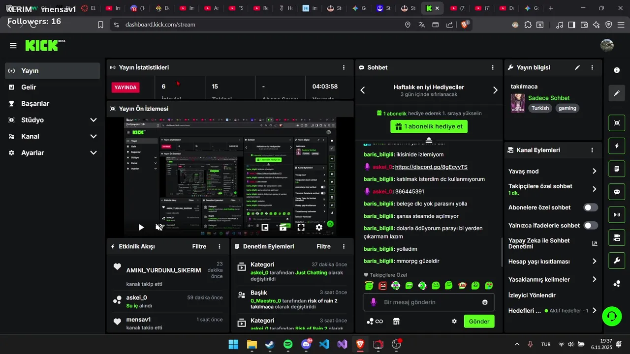The width and height of the screenshot is (630, 354).
Task: Toggle Yalnızca ifadelerle sohbet switch
Action: click(591, 225)
